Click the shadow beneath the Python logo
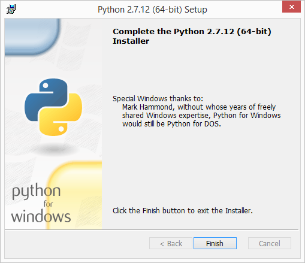Image resolution: width=305 pixels, height=263 pixels. click(53, 149)
